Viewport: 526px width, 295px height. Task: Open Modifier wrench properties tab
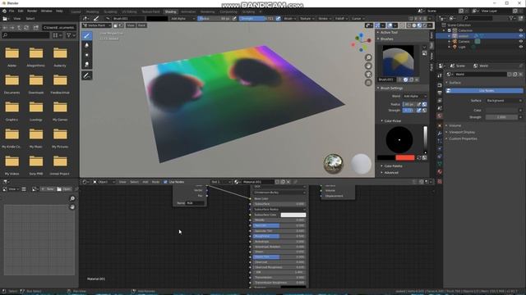point(440,133)
